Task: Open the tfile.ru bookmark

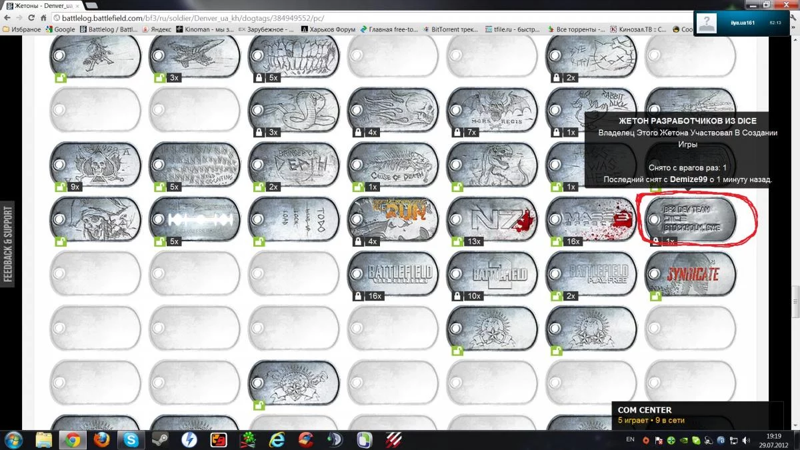Action: [x=513, y=29]
